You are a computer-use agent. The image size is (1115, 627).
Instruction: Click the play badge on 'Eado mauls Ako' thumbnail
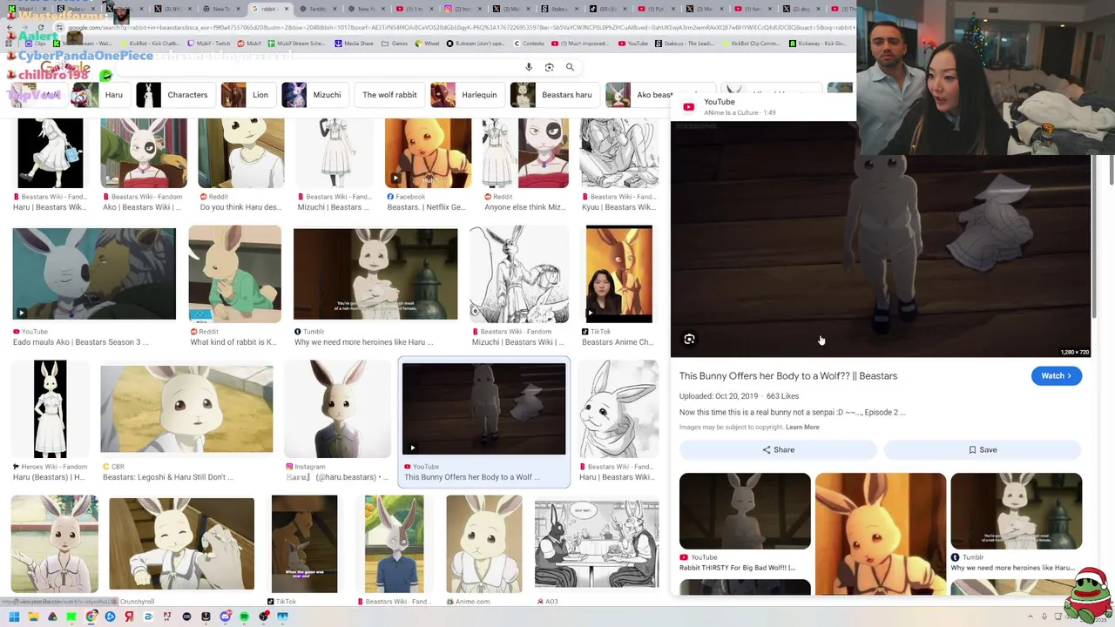point(22,313)
